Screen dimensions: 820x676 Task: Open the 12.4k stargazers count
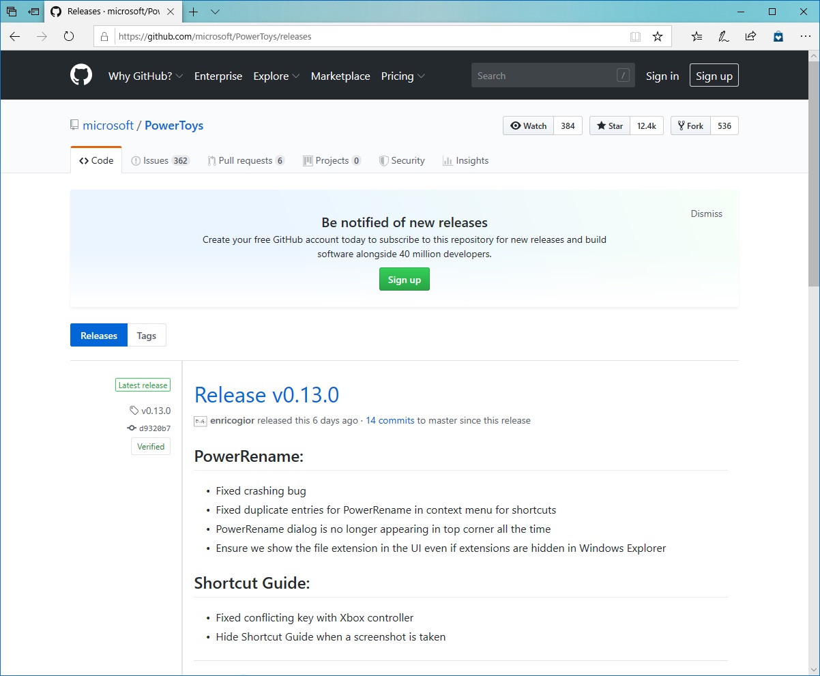(x=646, y=126)
